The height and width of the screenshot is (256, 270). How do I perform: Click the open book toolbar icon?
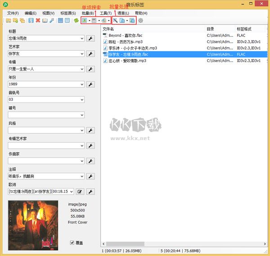point(45,21)
